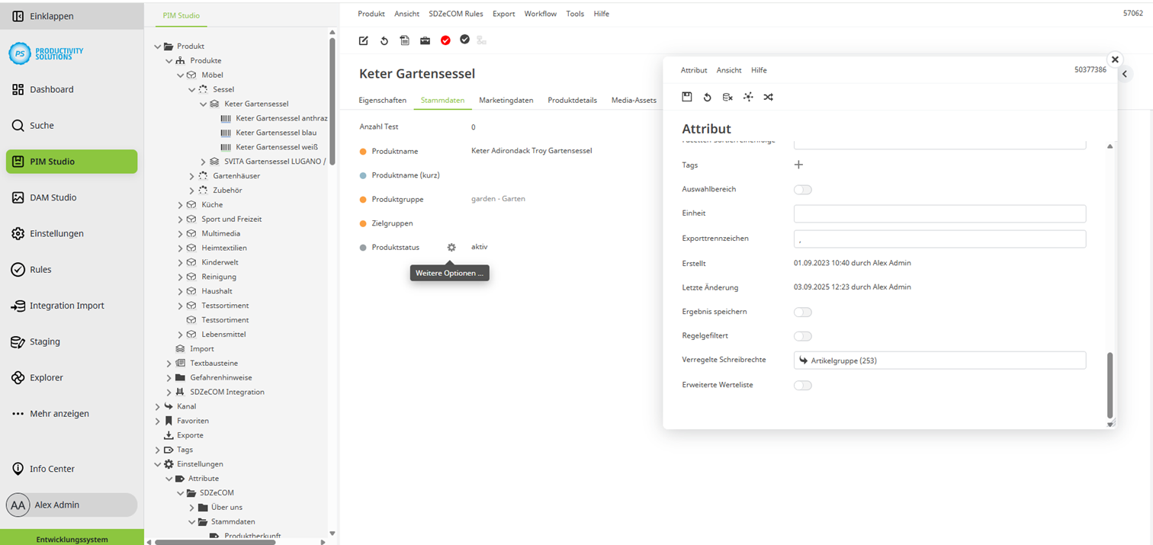Image resolution: width=1153 pixels, height=545 pixels.
Task: Collapse the Sessel tree node
Action: click(192, 89)
